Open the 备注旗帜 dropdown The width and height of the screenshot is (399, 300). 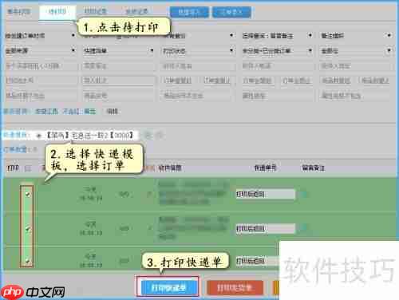click(x=356, y=35)
